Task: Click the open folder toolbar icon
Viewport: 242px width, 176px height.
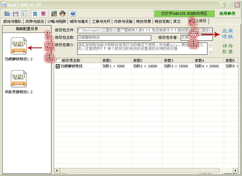Action: point(7,14)
